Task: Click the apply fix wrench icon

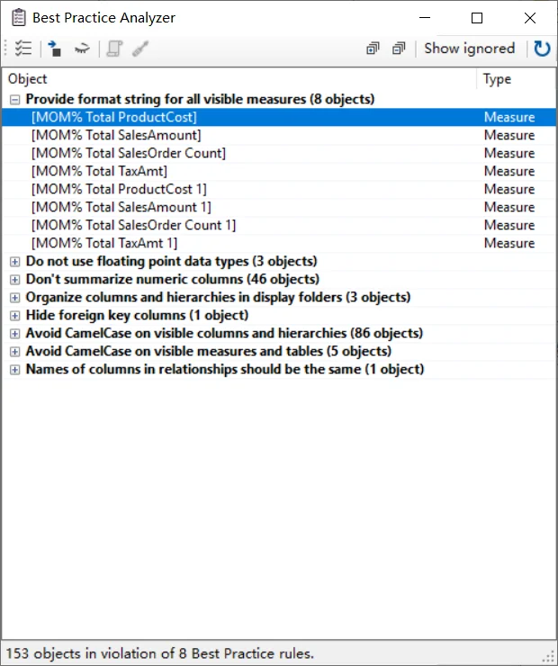Action: tap(140, 49)
